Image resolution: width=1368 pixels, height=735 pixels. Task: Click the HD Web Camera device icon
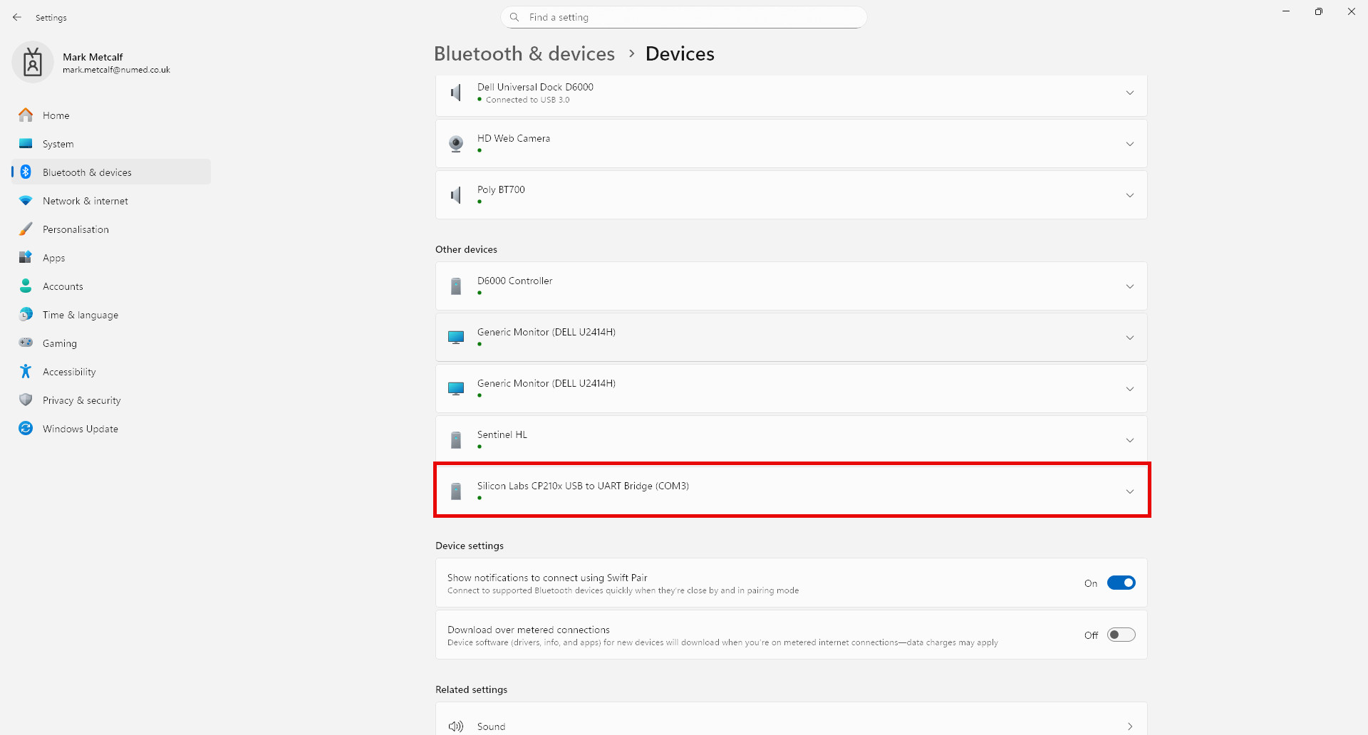(456, 144)
